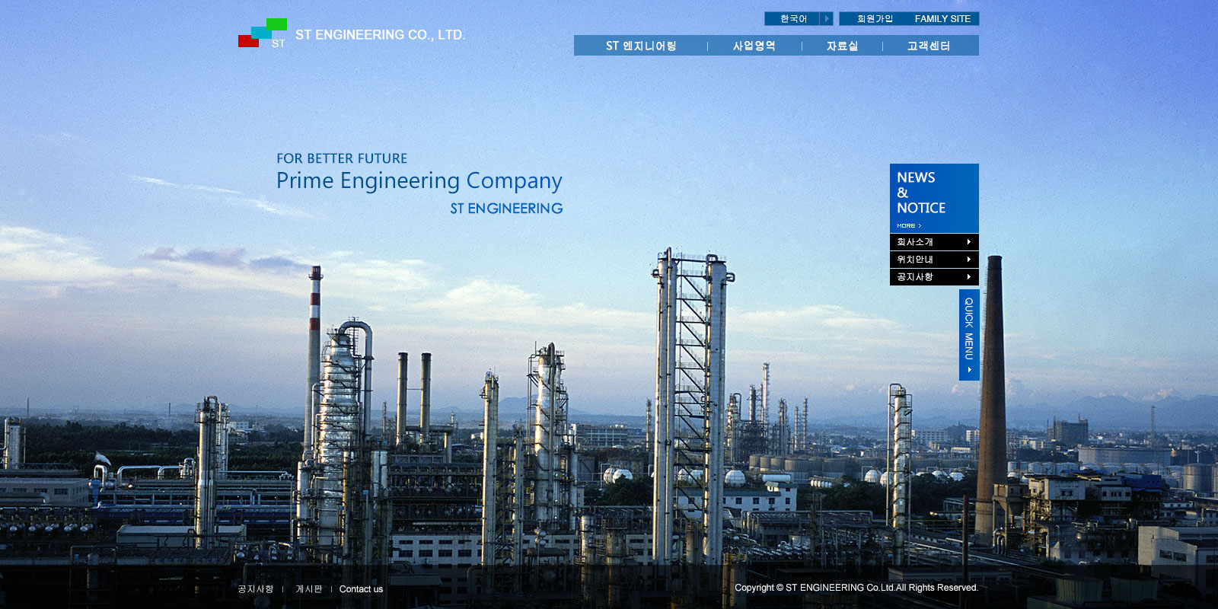The image size is (1218, 609).
Task: Click the arrow beside 한국어 language selector
Action: (x=827, y=19)
